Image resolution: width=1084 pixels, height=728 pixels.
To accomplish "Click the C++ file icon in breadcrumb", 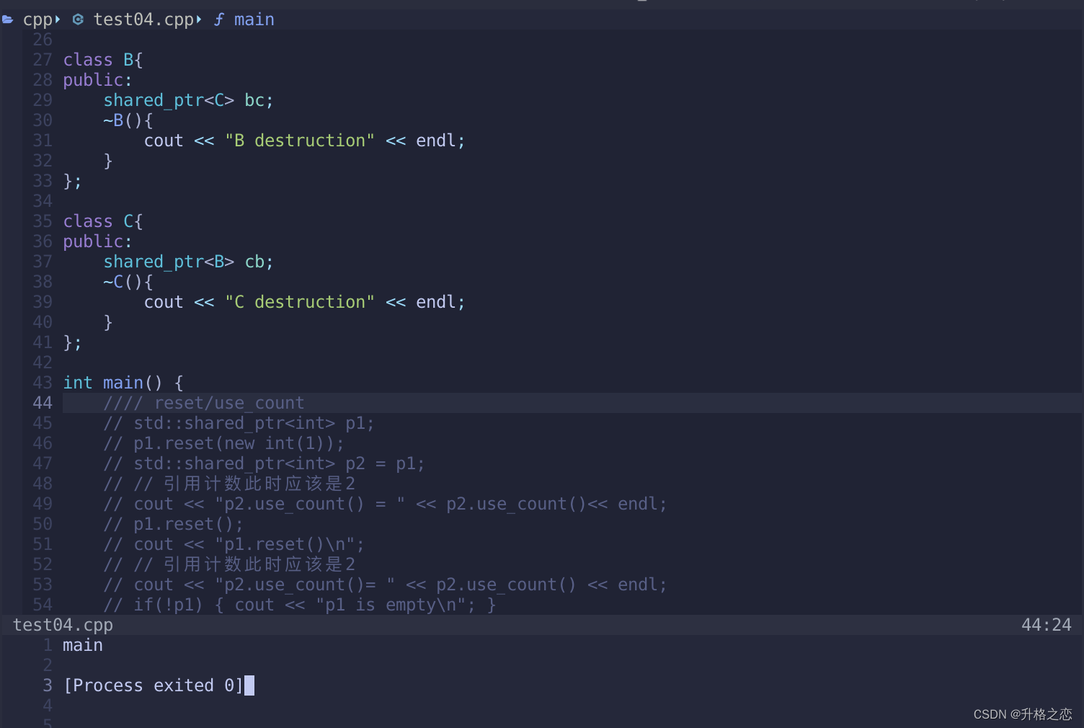I will (78, 19).
